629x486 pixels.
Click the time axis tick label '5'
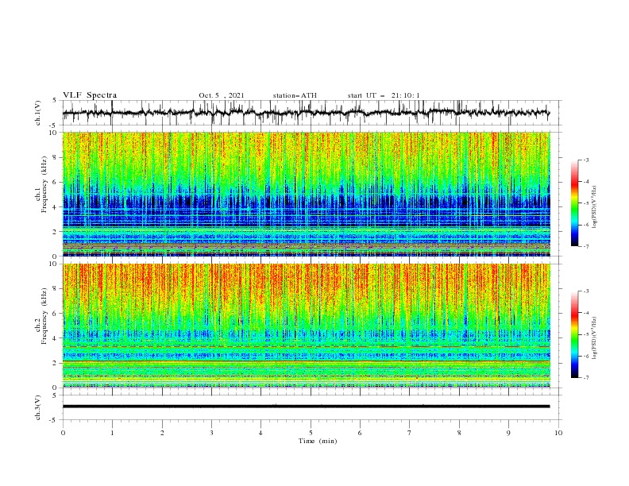(x=311, y=433)
